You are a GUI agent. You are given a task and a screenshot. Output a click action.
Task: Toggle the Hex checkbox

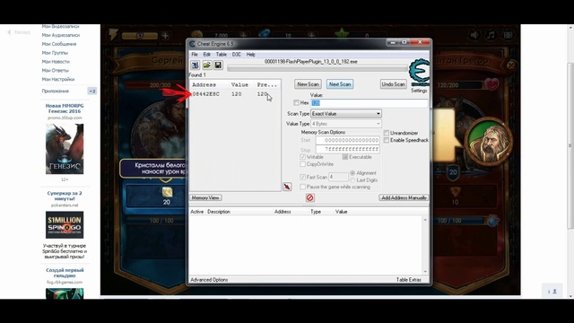tap(296, 103)
